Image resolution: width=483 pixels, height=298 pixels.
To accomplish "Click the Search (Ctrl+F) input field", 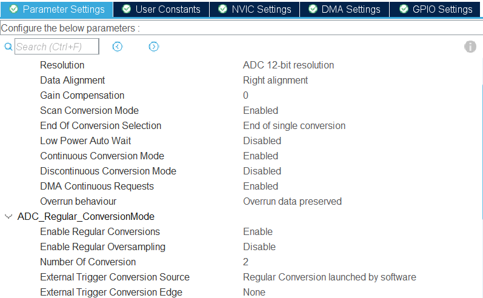I will [x=56, y=47].
